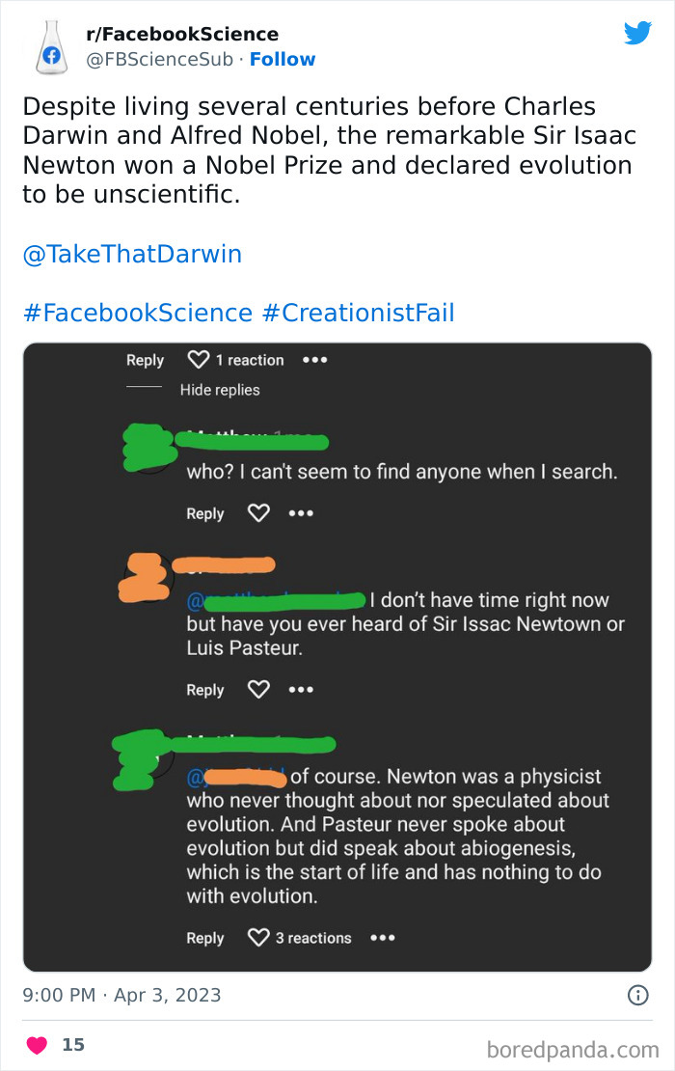
Task: Reply to the "Sir Issac Newtown" comment
Action: click(204, 689)
